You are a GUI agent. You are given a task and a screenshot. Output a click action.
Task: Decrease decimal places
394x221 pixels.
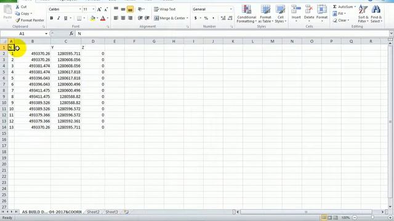click(x=230, y=18)
